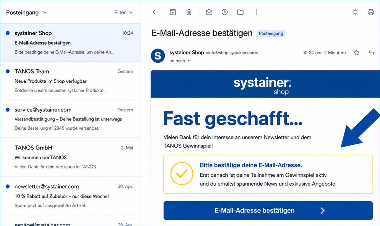Open the Filter dropdown
The width and height of the screenshot is (380, 226).
coord(123,12)
